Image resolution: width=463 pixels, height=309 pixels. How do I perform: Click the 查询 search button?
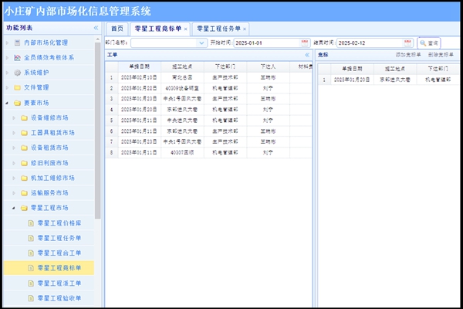428,43
